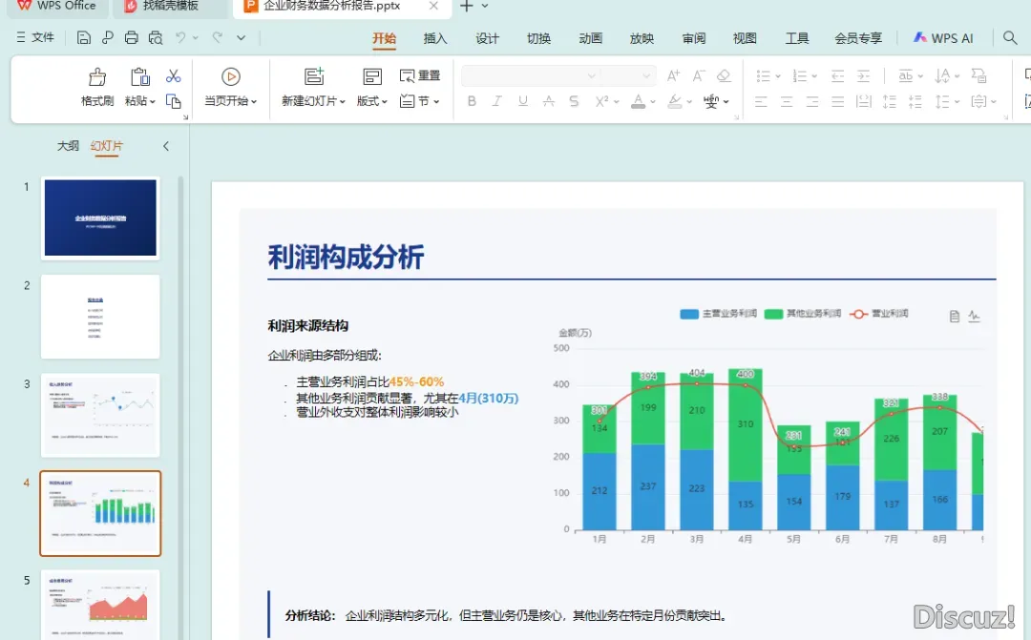Start slideshow from current slide (当页开始)
This screenshot has width=1031, height=640.
[230, 87]
